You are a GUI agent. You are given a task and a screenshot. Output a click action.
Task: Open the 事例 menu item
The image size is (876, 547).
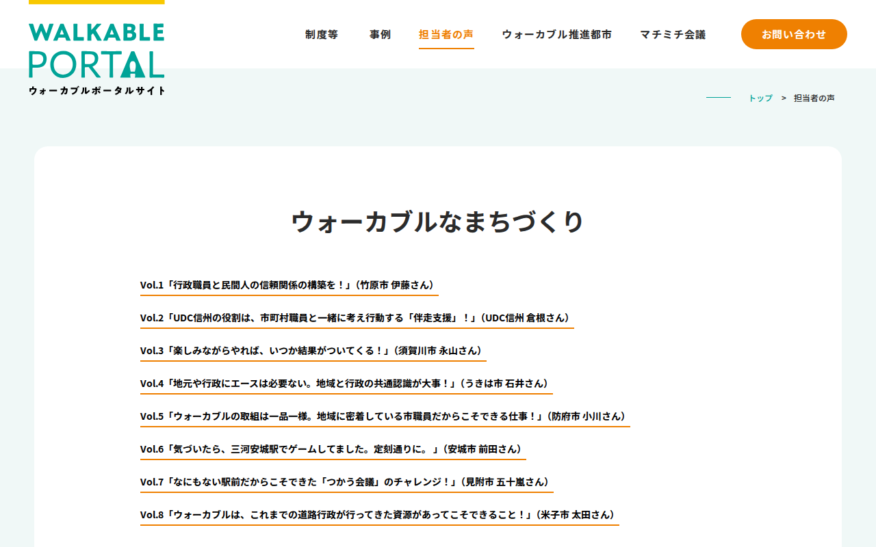(x=380, y=34)
